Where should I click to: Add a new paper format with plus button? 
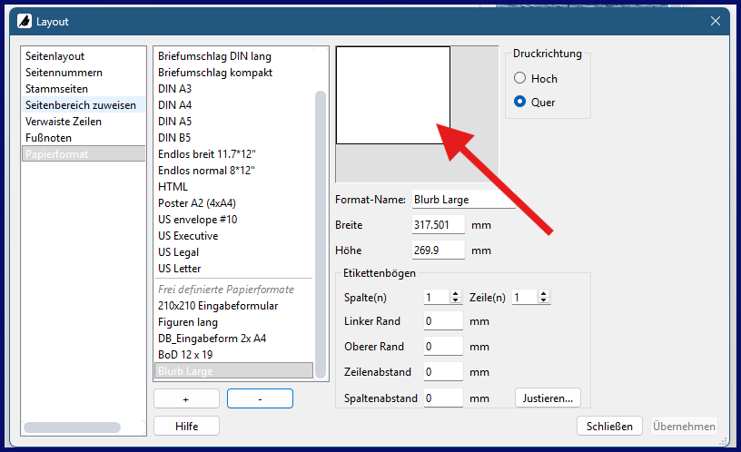(186, 398)
